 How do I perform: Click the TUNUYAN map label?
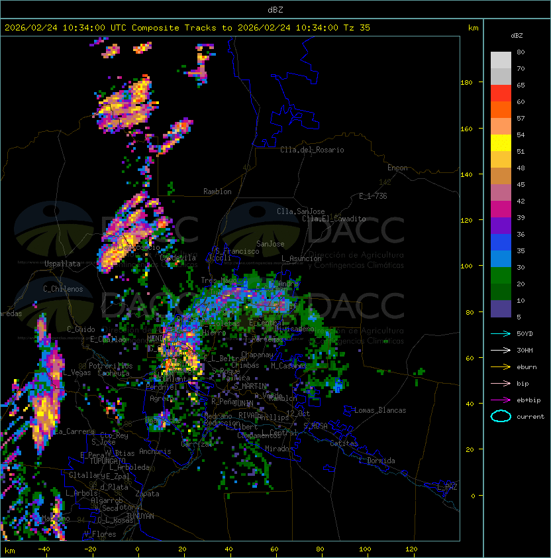pos(140,516)
